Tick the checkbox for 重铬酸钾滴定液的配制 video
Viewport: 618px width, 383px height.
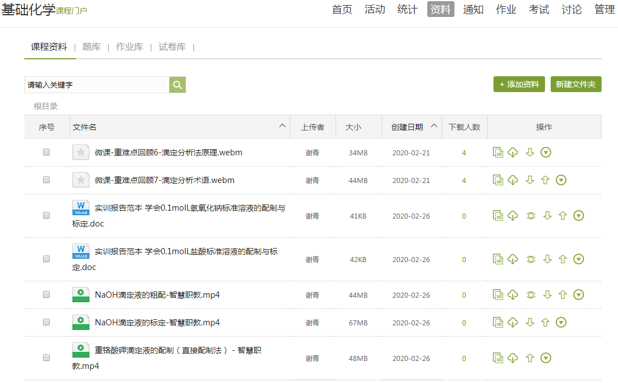pos(46,358)
